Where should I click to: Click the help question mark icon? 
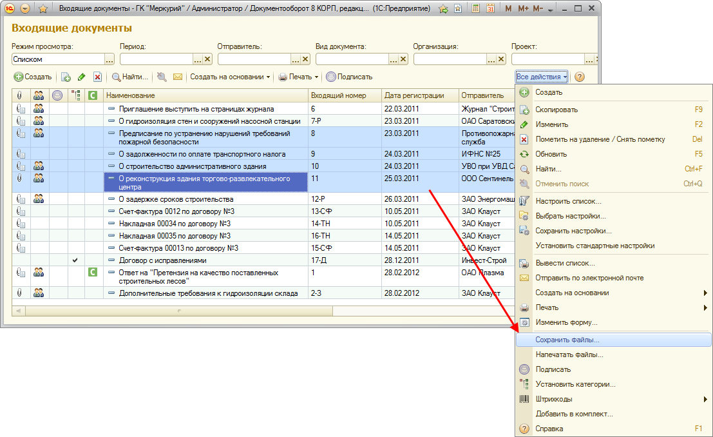[x=579, y=77]
